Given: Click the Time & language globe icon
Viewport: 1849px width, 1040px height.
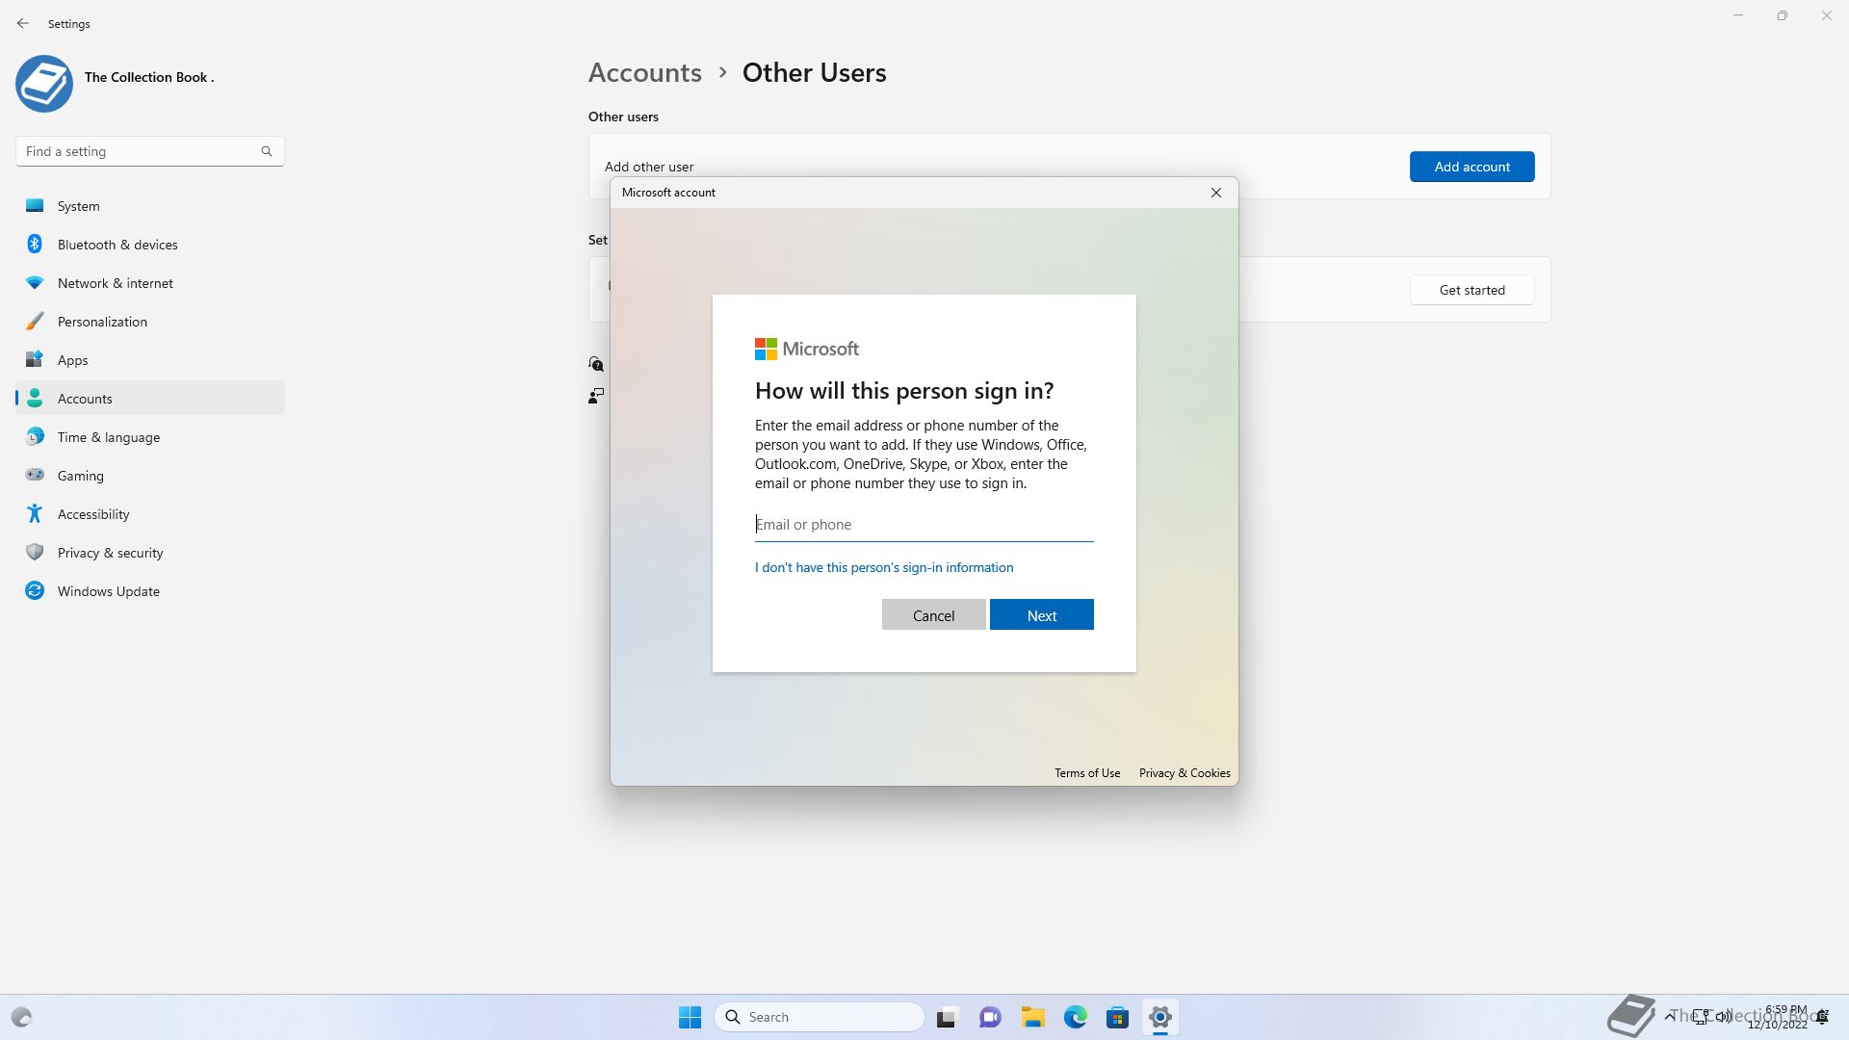Looking at the screenshot, I should tap(35, 436).
